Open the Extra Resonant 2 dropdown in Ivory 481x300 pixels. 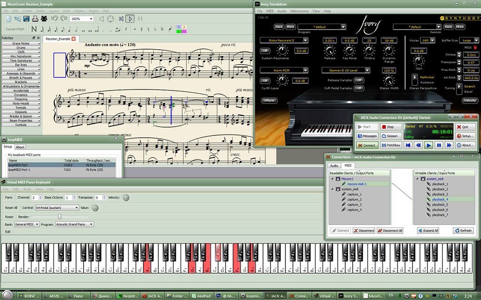point(284,40)
